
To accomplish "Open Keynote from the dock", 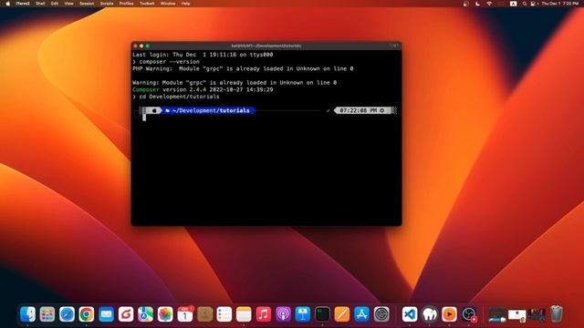I will [303, 314].
